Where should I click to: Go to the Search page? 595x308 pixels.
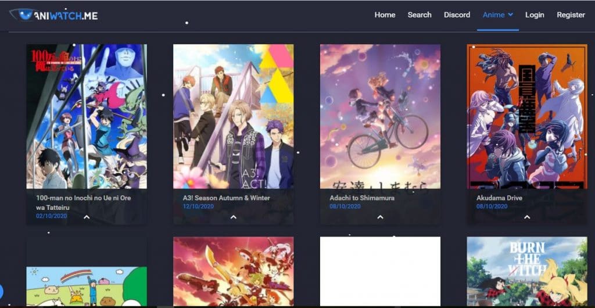coord(420,15)
